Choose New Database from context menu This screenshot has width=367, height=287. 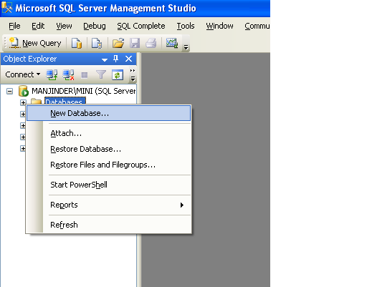point(109,113)
